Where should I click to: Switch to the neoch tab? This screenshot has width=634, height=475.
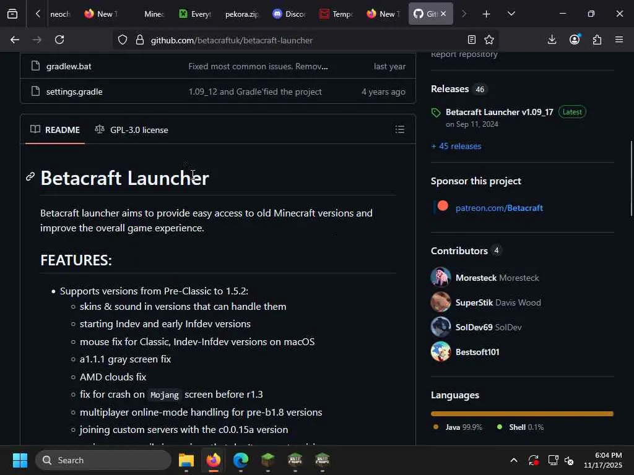pos(60,14)
